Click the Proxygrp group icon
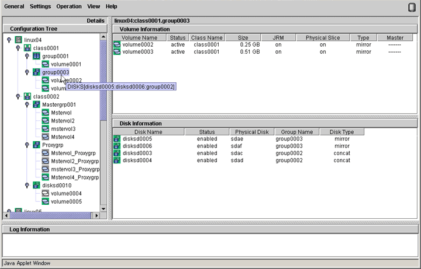The height and width of the screenshot is (269, 421). [36, 145]
